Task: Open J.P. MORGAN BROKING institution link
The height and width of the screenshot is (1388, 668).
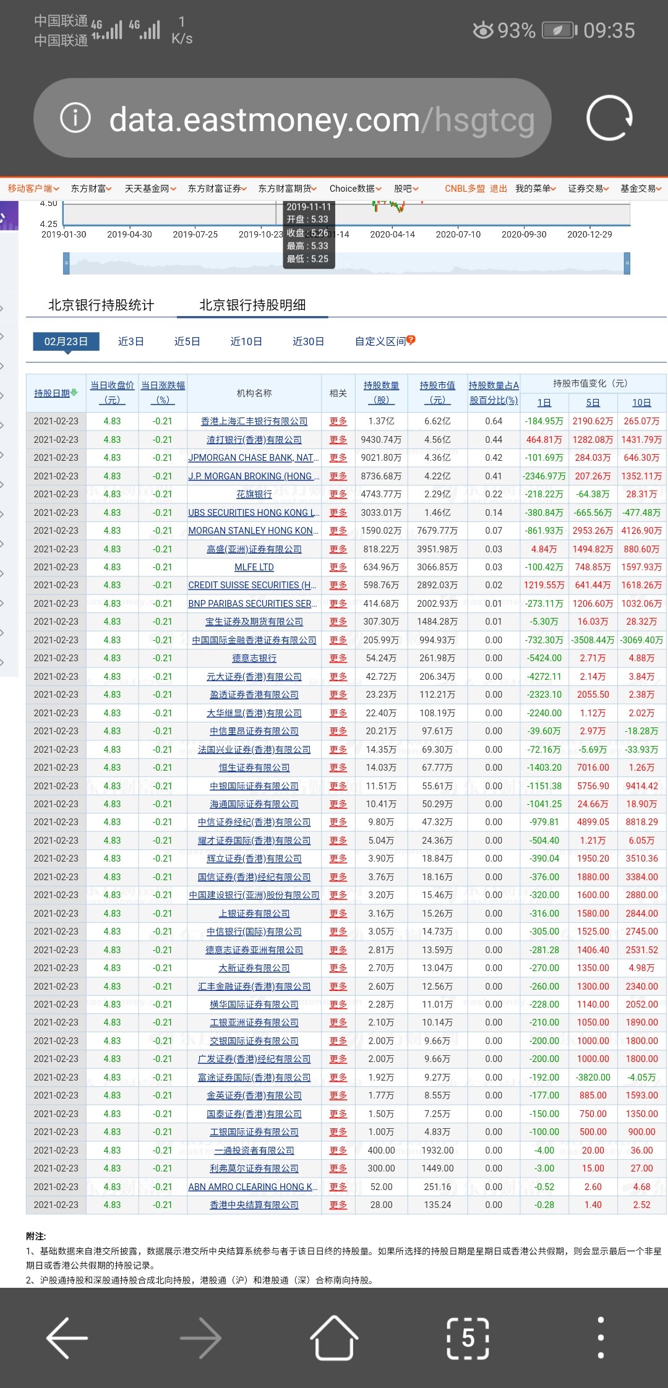Action: tap(254, 476)
